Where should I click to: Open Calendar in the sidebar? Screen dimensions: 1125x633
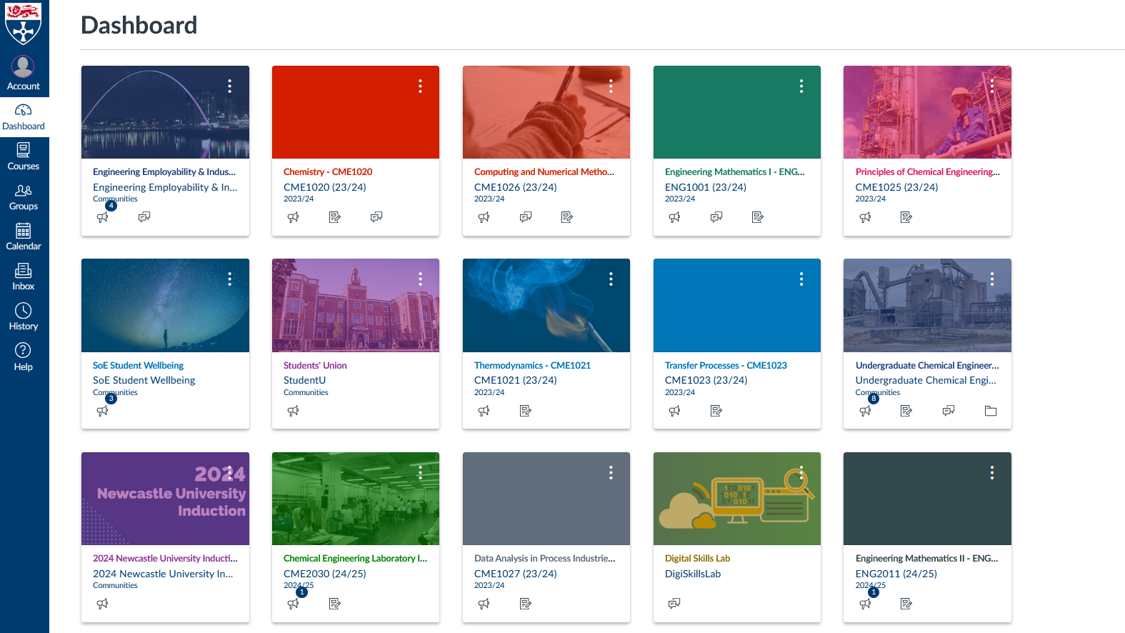(x=24, y=237)
